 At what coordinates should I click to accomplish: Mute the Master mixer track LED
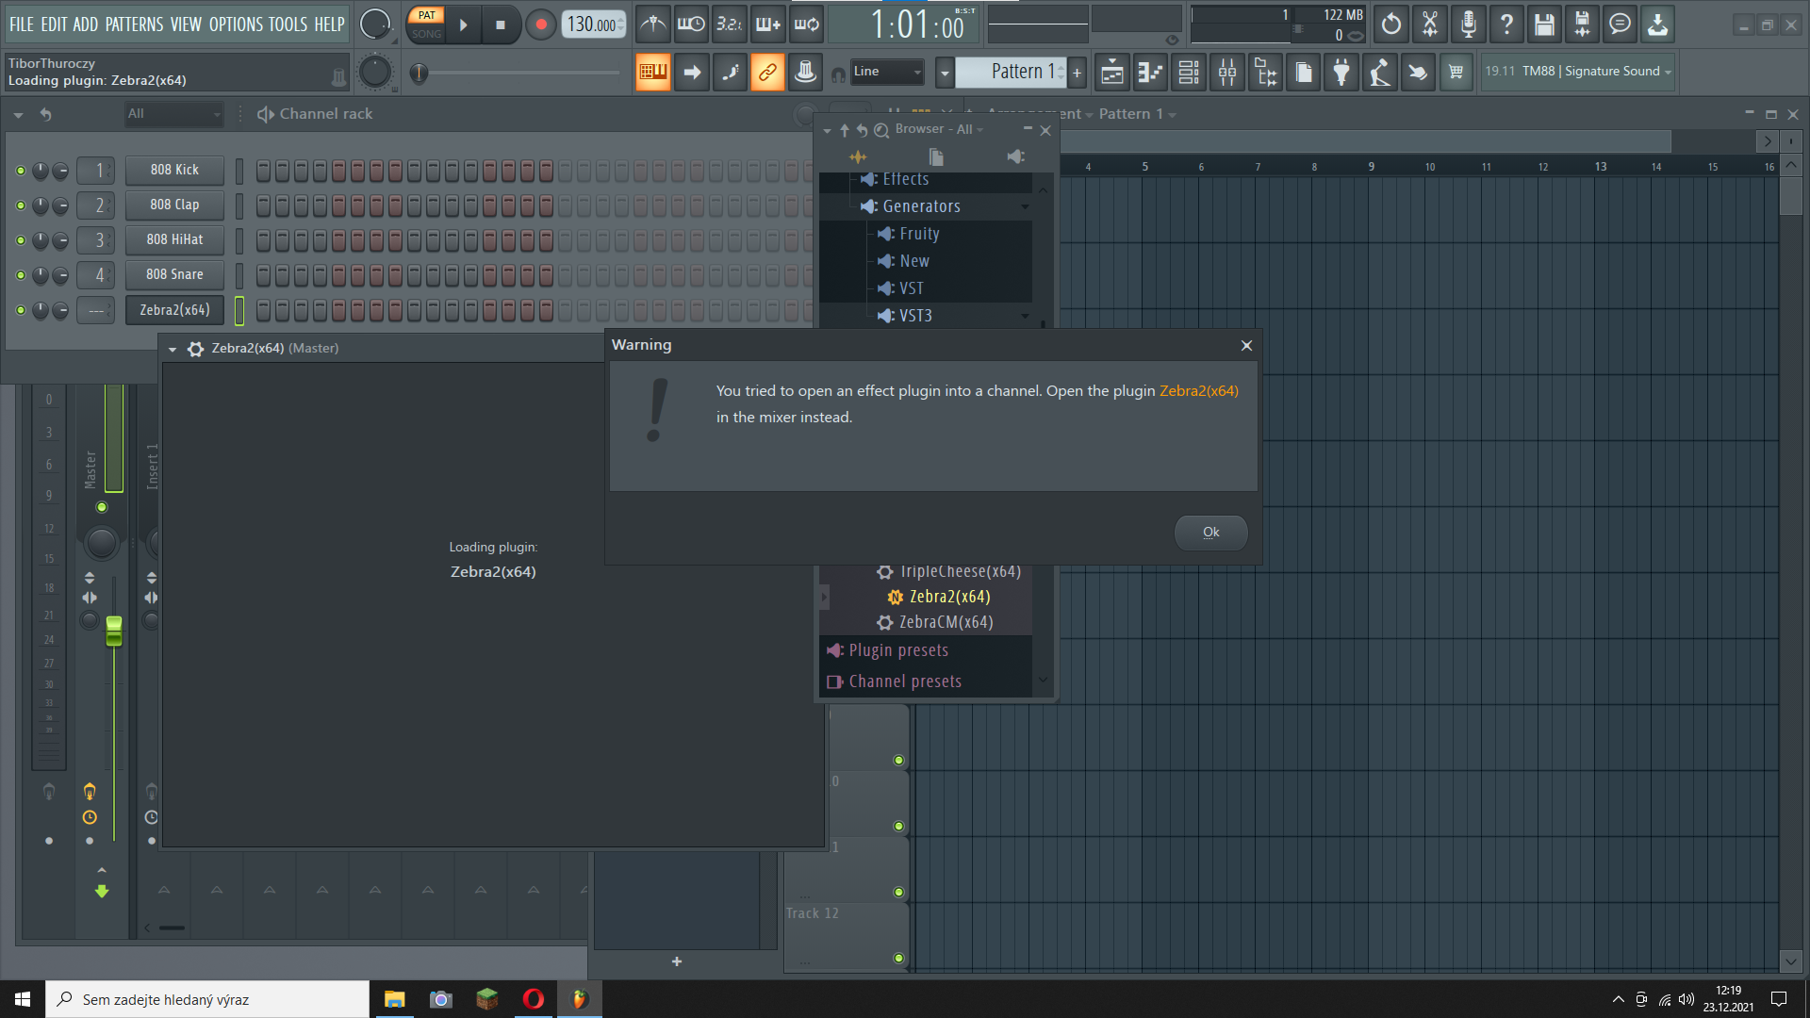(102, 507)
